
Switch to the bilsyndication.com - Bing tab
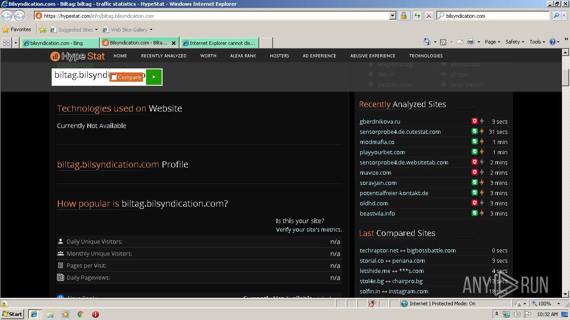tap(60, 43)
